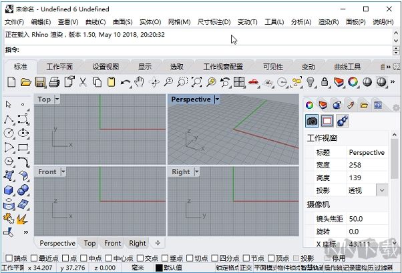Screen dimensions: 402x273
Task: Click the black 默认值 layer color swatch
Action: [x=159, y=268]
